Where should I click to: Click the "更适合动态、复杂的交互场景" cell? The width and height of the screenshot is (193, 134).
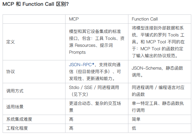pyautogui.click(x=95, y=107)
